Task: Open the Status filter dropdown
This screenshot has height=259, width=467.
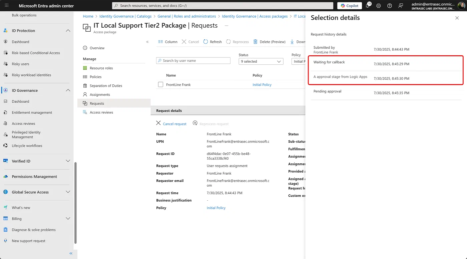Action: 261,61
